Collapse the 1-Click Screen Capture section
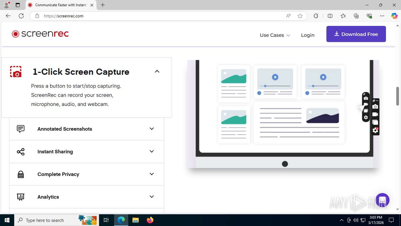The height and width of the screenshot is (226, 401). [157, 71]
